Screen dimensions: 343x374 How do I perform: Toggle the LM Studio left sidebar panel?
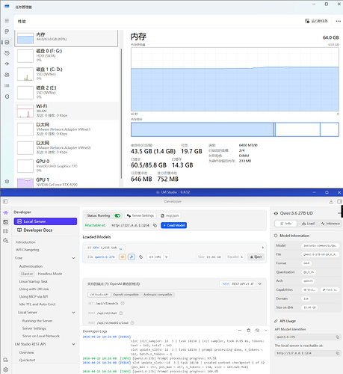tap(5, 201)
